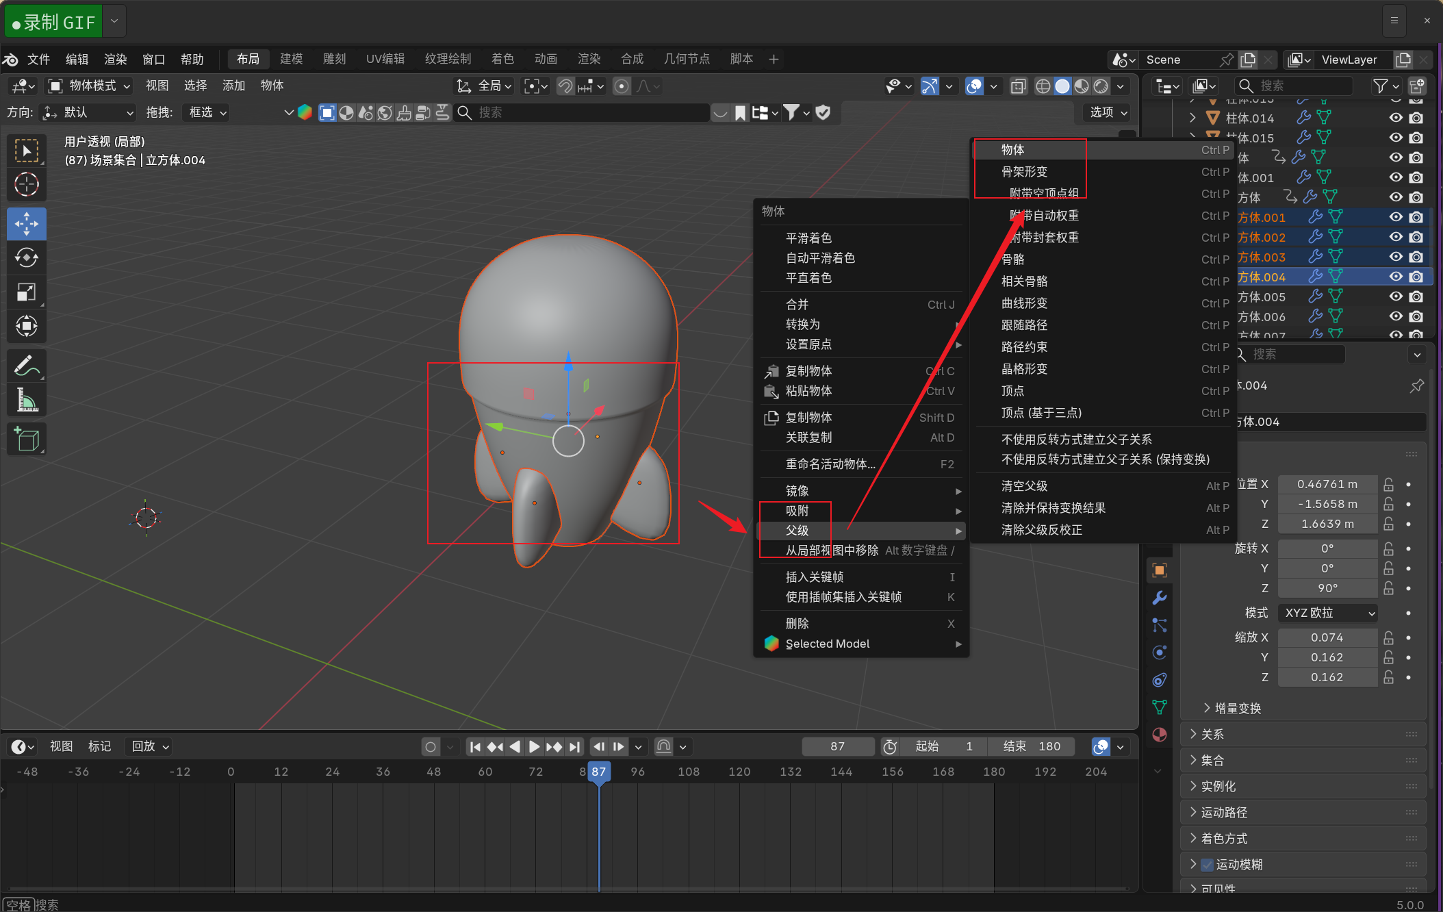Image resolution: width=1443 pixels, height=912 pixels.
Task: Select the 3D Cursor tool
Action: [x=27, y=185]
